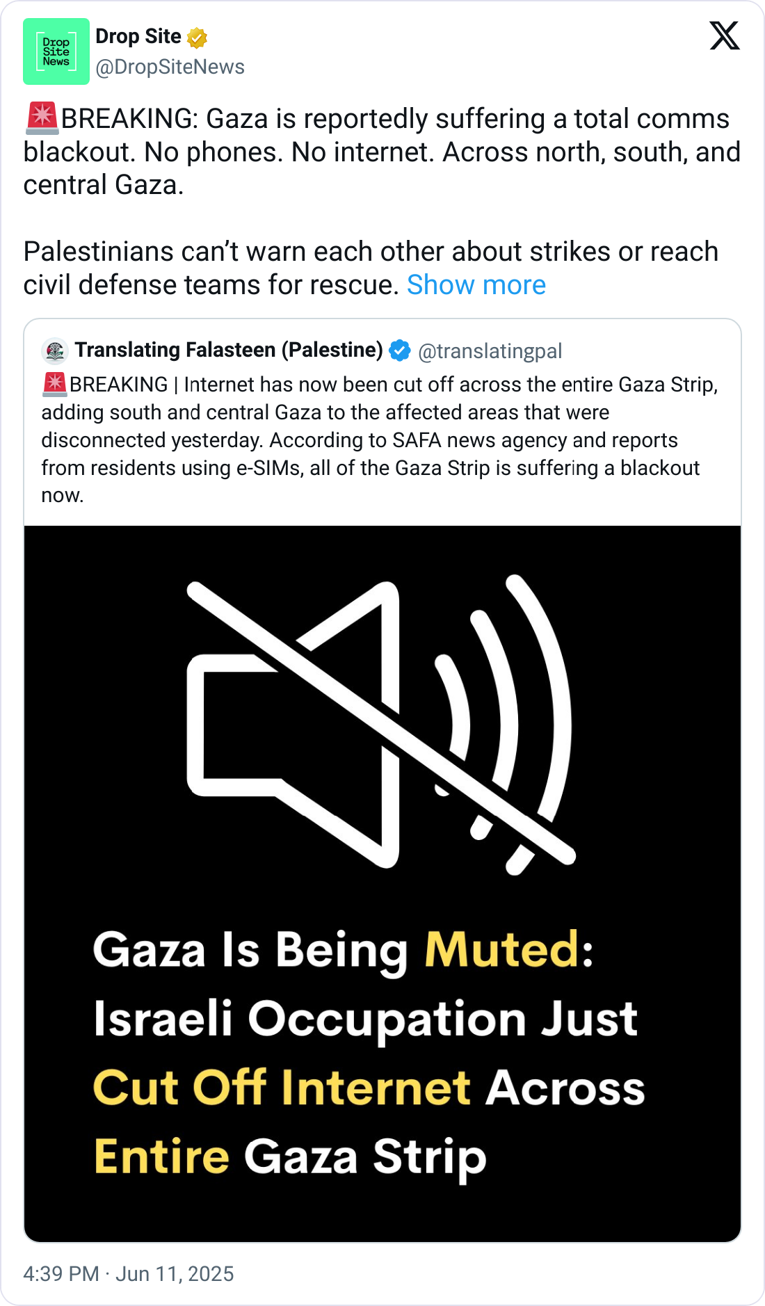
Task: Open the Translating Falasteen (Palestine) name
Action: click(x=229, y=350)
